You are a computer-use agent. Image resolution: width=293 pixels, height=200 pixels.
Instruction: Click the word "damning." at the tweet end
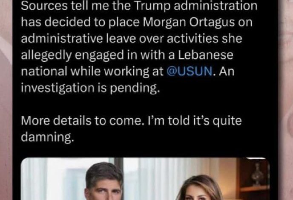pos(47,137)
